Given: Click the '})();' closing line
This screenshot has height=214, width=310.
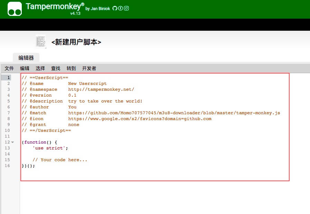Looking at the screenshot, I should pyautogui.click(x=28, y=166).
